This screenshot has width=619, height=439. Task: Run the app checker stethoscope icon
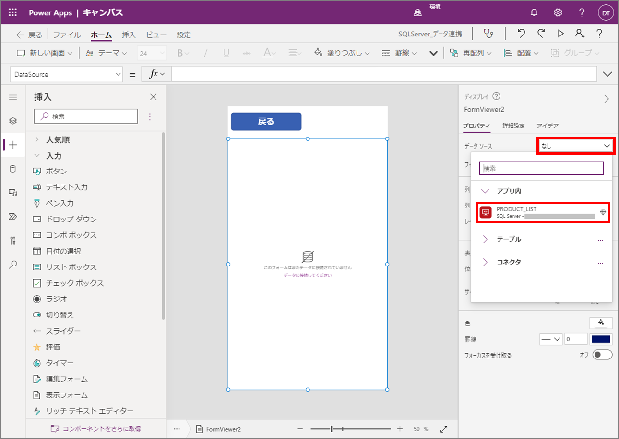488,34
